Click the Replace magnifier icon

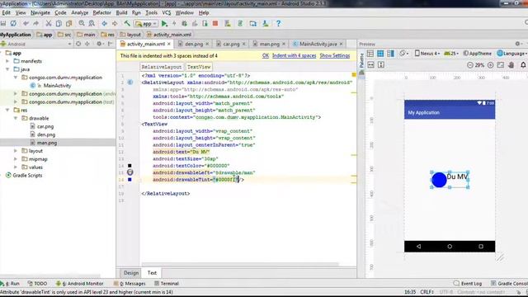pos(92,24)
